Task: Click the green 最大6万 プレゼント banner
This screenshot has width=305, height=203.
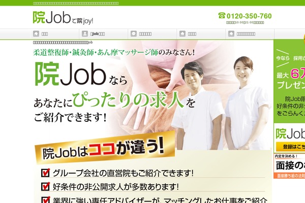Action: click(289, 81)
